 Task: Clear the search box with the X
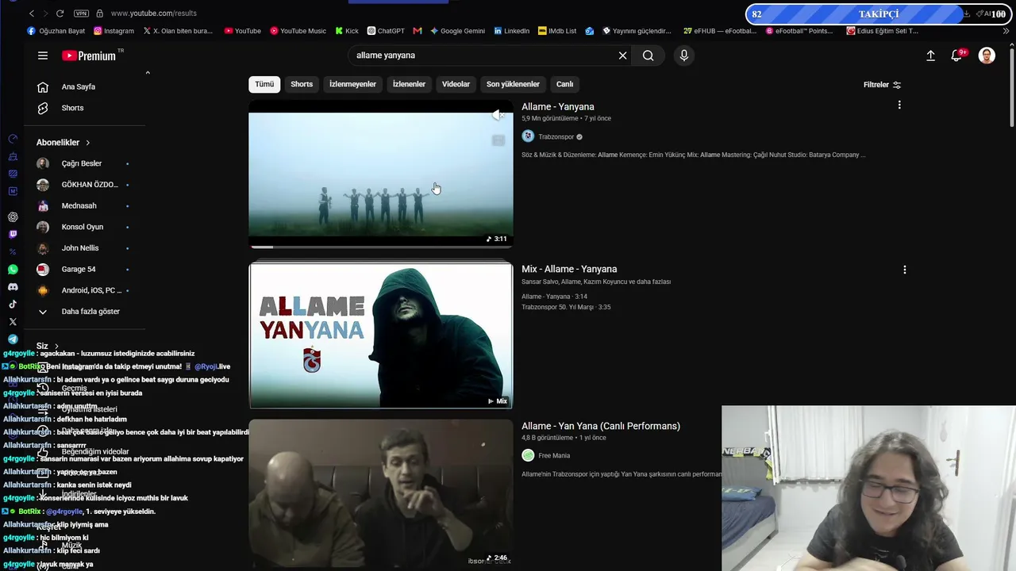(623, 56)
